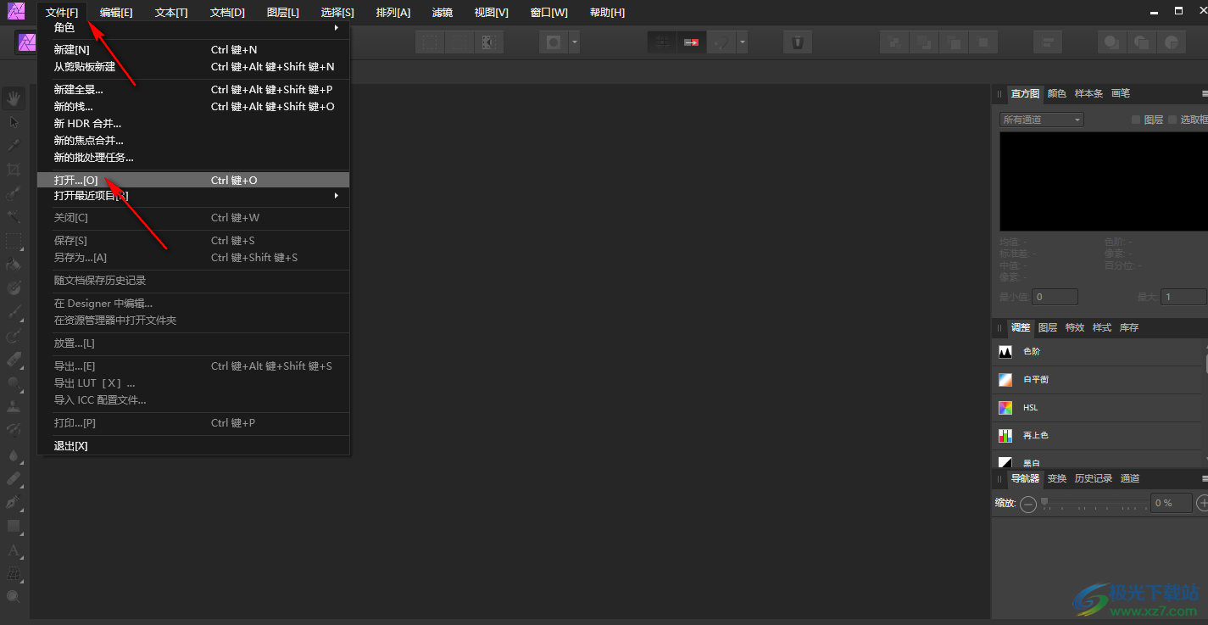This screenshot has width=1208, height=625.
Task: Switch to the 通道 tab
Action: pyautogui.click(x=1130, y=478)
